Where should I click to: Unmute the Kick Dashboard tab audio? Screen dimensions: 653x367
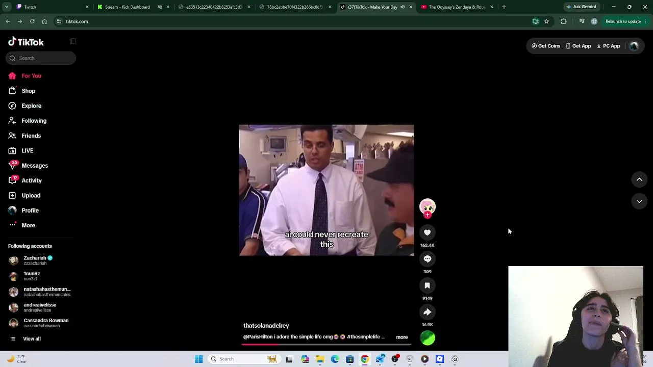click(x=160, y=7)
